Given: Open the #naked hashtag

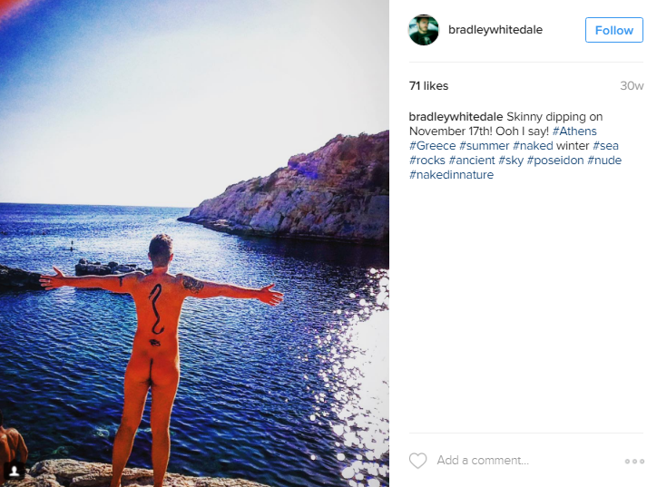Looking at the screenshot, I should point(533,146).
